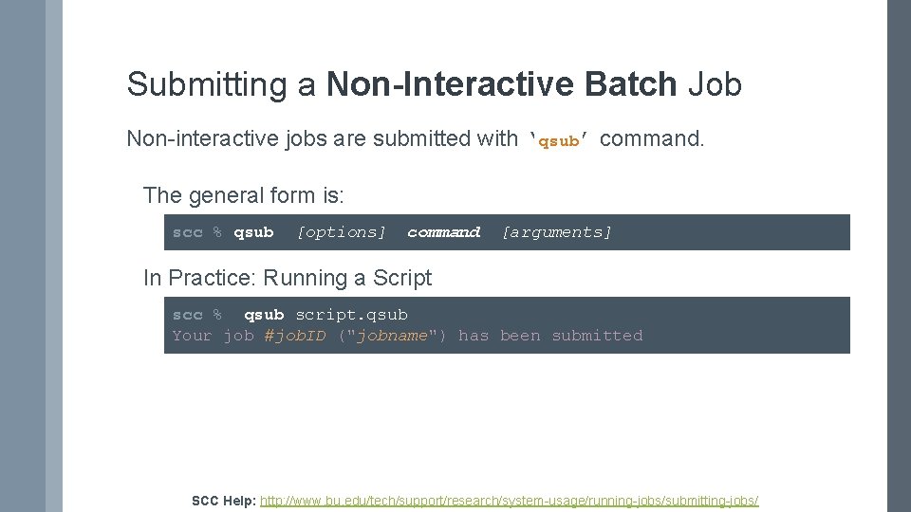Open the SCC Help bu.edu link

pos(509,501)
